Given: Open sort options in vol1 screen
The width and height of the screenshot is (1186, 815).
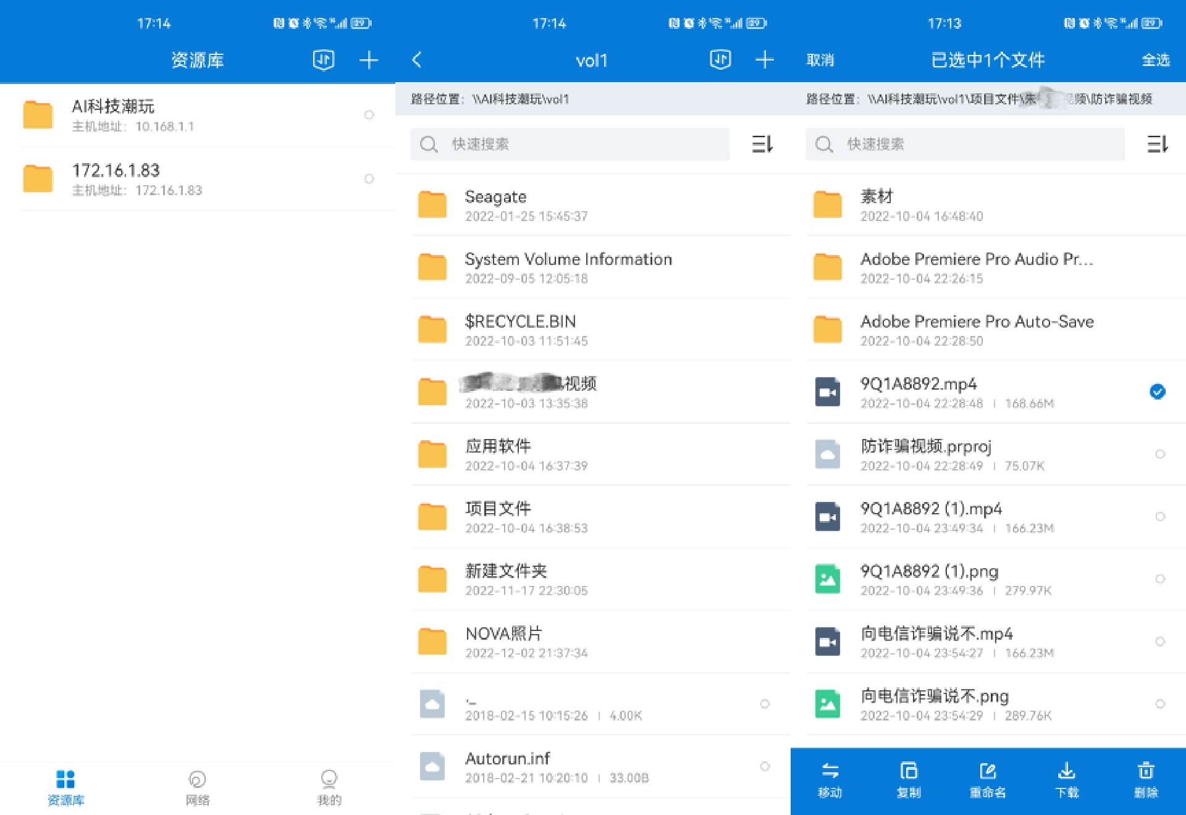Looking at the screenshot, I should click(x=762, y=144).
